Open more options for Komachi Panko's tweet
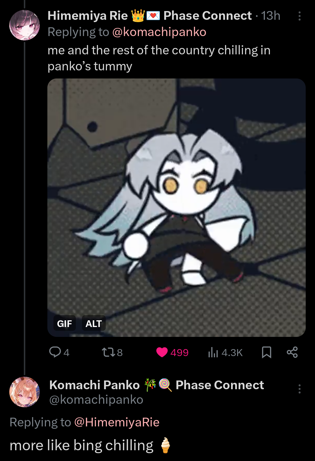This screenshot has width=315, height=461. pyautogui.click(x=299, y=389)
